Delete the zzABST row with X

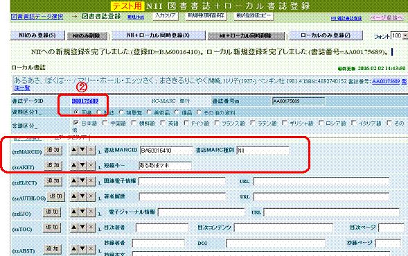(x=91, y=248)
